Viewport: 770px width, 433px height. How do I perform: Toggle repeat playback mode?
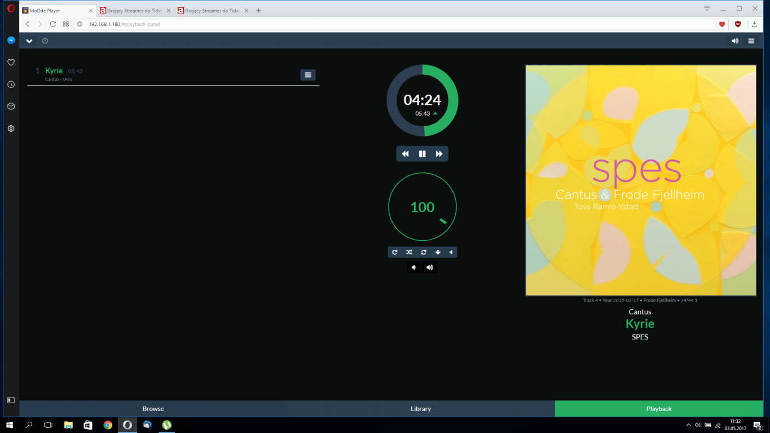395,252
